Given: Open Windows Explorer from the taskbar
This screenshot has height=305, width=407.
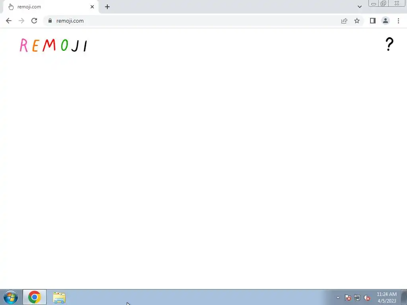Looking at the screenshot, I should pos(59,297).
